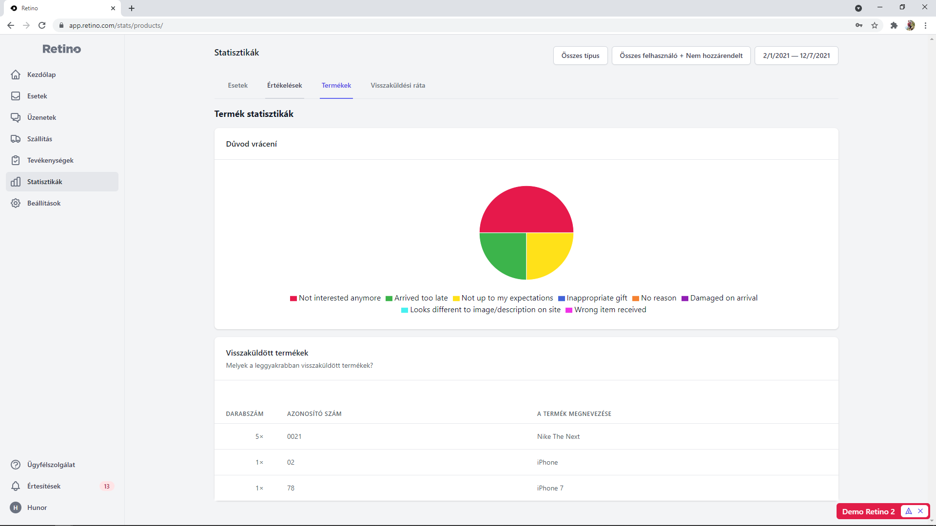Expand Összes felhasználó + Nem hozzárendelt dropdown
Screen dimensions: 936x526
pos(681,56)
